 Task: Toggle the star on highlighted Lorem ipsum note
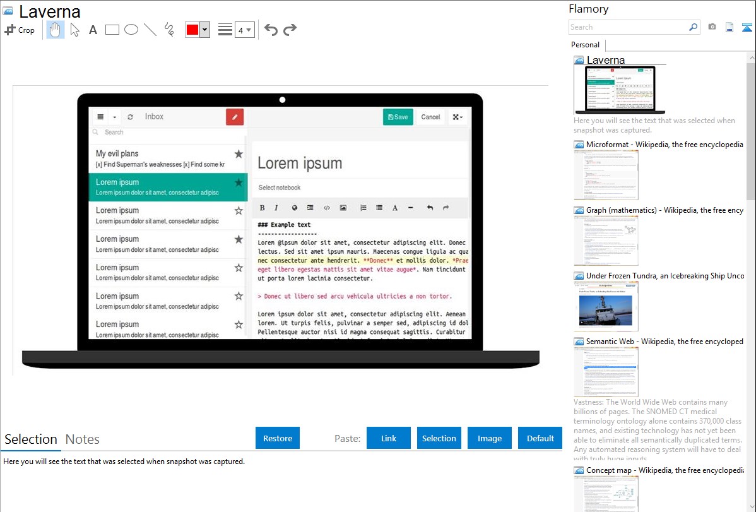click(x=239, y=182)
